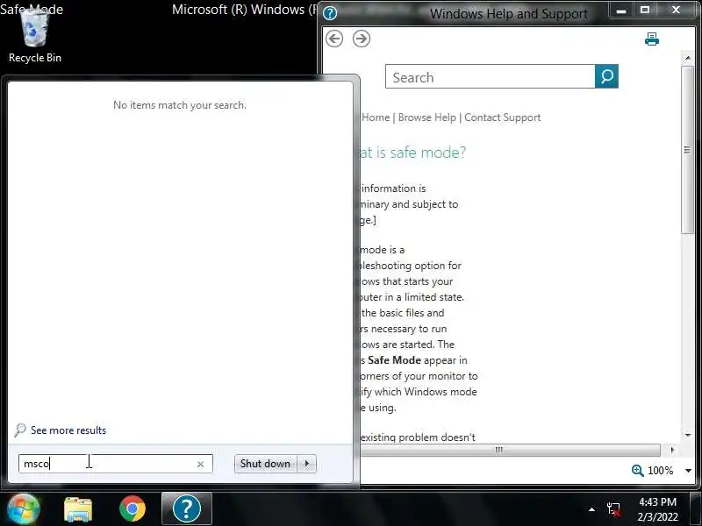The width and height of the screenshot is (702, 526).
Task: Click the vertical scrollbar thumb in Help
Action: [687, 150]
